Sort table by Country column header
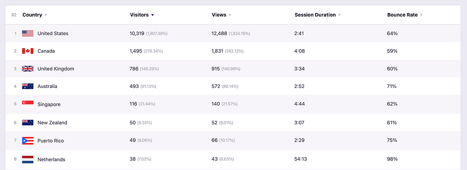The height and width of the screenshot is (170, 467). tap(32, 15)
